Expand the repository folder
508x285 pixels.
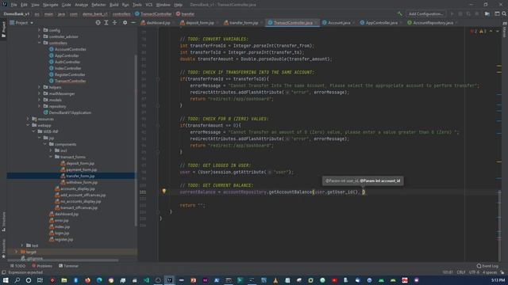(39, 106)
